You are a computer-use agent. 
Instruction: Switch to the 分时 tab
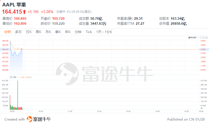(x=7, y=32)
